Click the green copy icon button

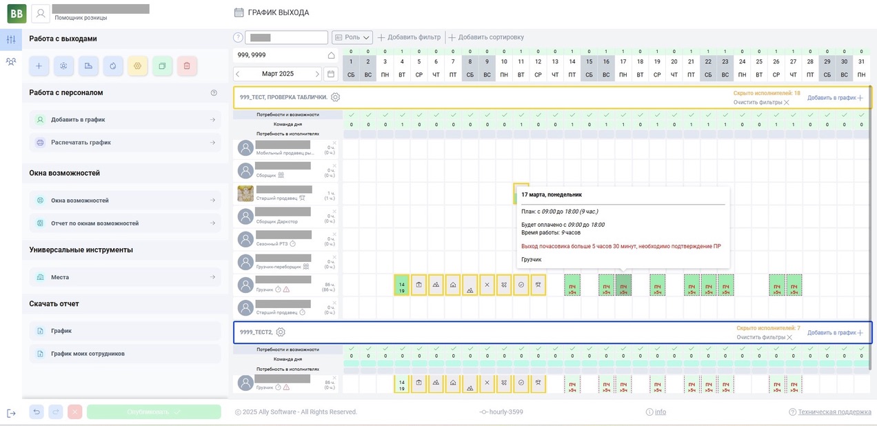point(162,66)
